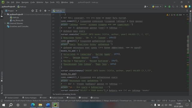Open the user account dropdown icon

146,7
